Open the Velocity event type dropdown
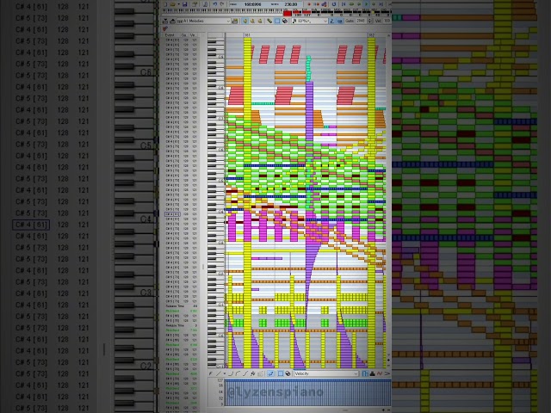The height and width of the screenshot is (413, 551). pyautogui.click(x=326, y=373)
